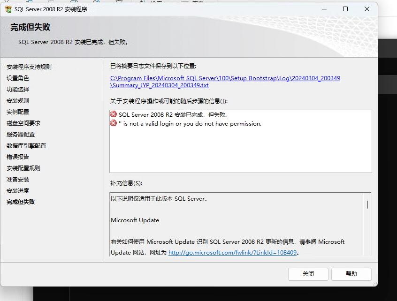
Task: Click the red error icon beside installation failed message
Action: tap(114, 114)
